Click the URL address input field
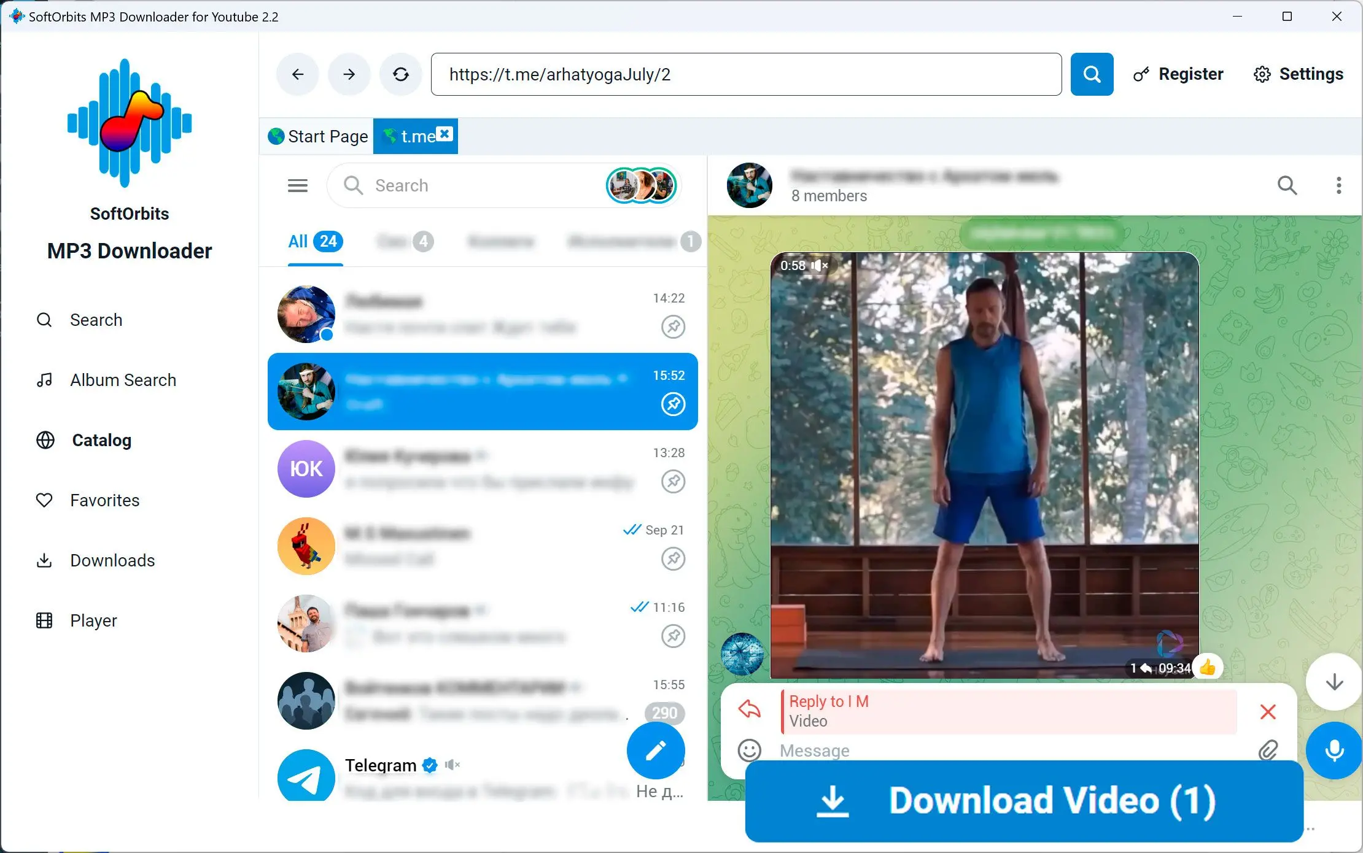1363x853 pixels. coord(745,74)
